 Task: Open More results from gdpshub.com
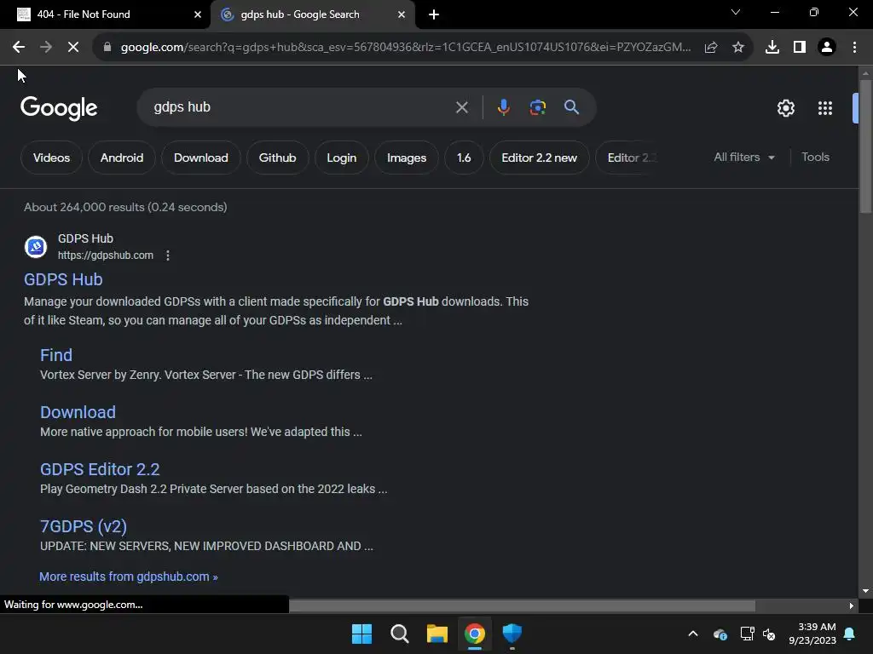click(x=129, y=577)
